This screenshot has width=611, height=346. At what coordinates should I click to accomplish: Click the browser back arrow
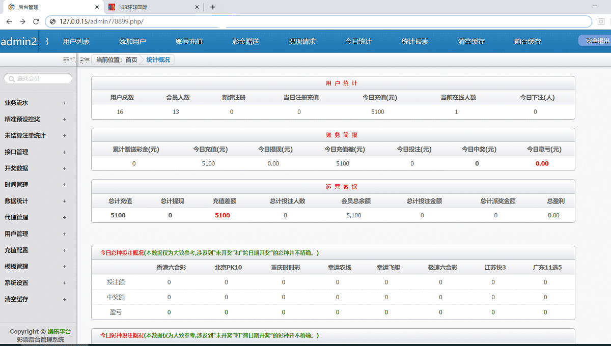(9, 22)
